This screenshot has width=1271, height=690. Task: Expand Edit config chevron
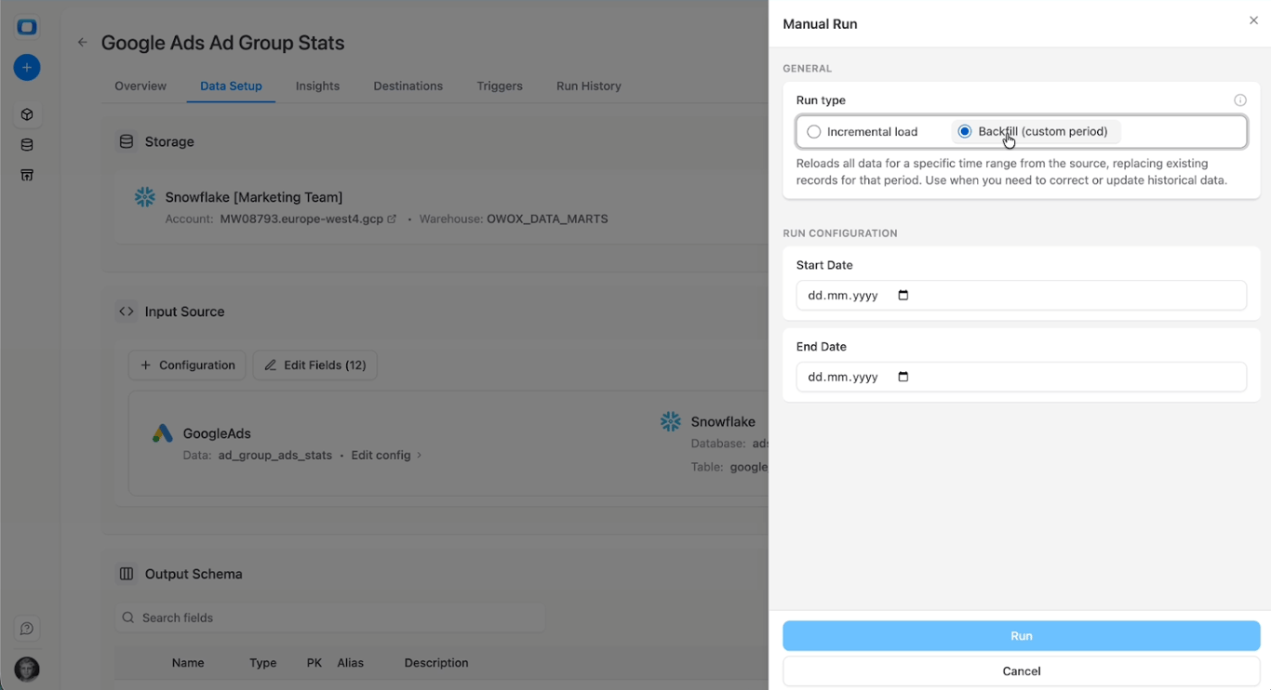pos(419,456)
